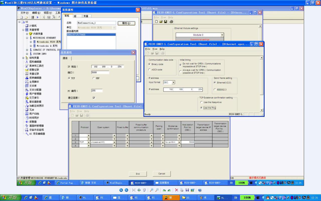The width and height of the screenshot is (321, 201).
Task: Select Do not wait for OPEN option
Action: coord(181,65)
